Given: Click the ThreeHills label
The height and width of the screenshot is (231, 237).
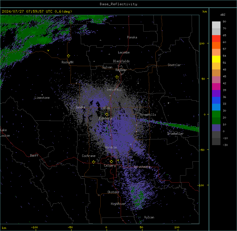Looking at the screenshot, I should pyautogui.click(x=148, y=115).
